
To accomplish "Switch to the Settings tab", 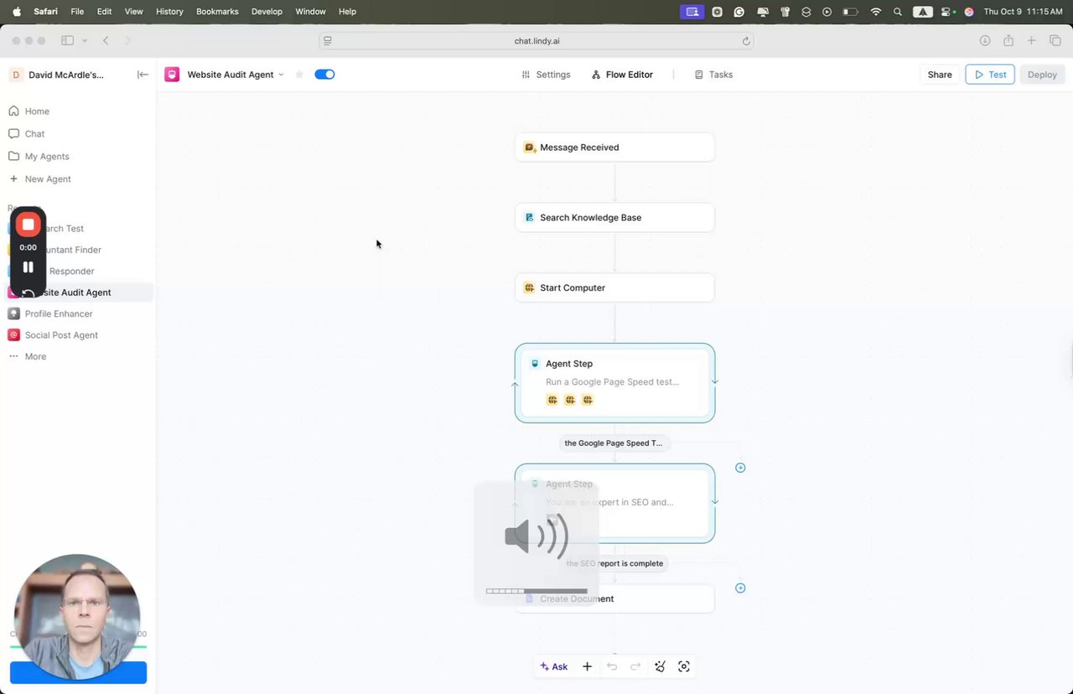I will (x=546, y=75).
